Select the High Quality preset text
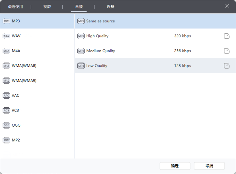Image resolution: width=236 pixels, height=174 pixels. point(97,36)
